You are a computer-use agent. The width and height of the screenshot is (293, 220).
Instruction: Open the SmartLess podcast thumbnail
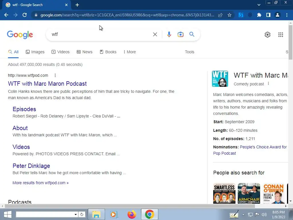[x=224, y=193]
